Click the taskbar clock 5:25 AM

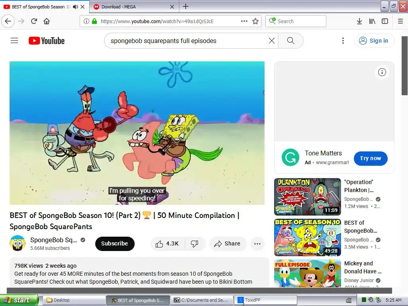tap(393, 300)
